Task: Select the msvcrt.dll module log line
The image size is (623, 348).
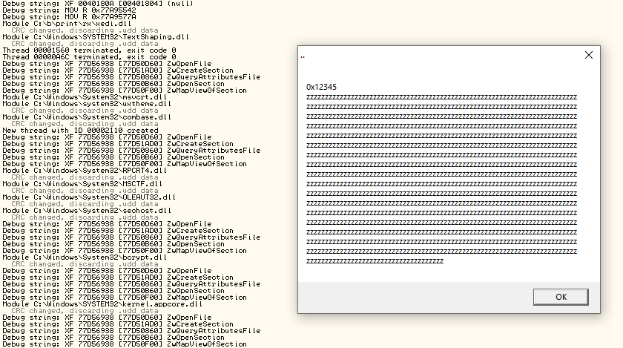Action: point(85,97)
